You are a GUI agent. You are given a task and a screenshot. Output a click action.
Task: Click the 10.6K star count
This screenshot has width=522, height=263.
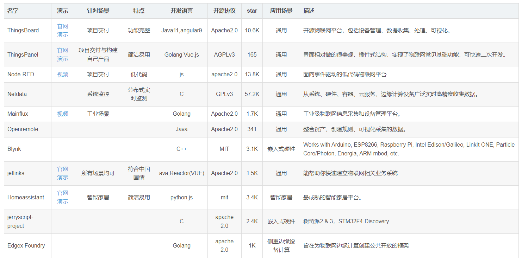[252, 31]
